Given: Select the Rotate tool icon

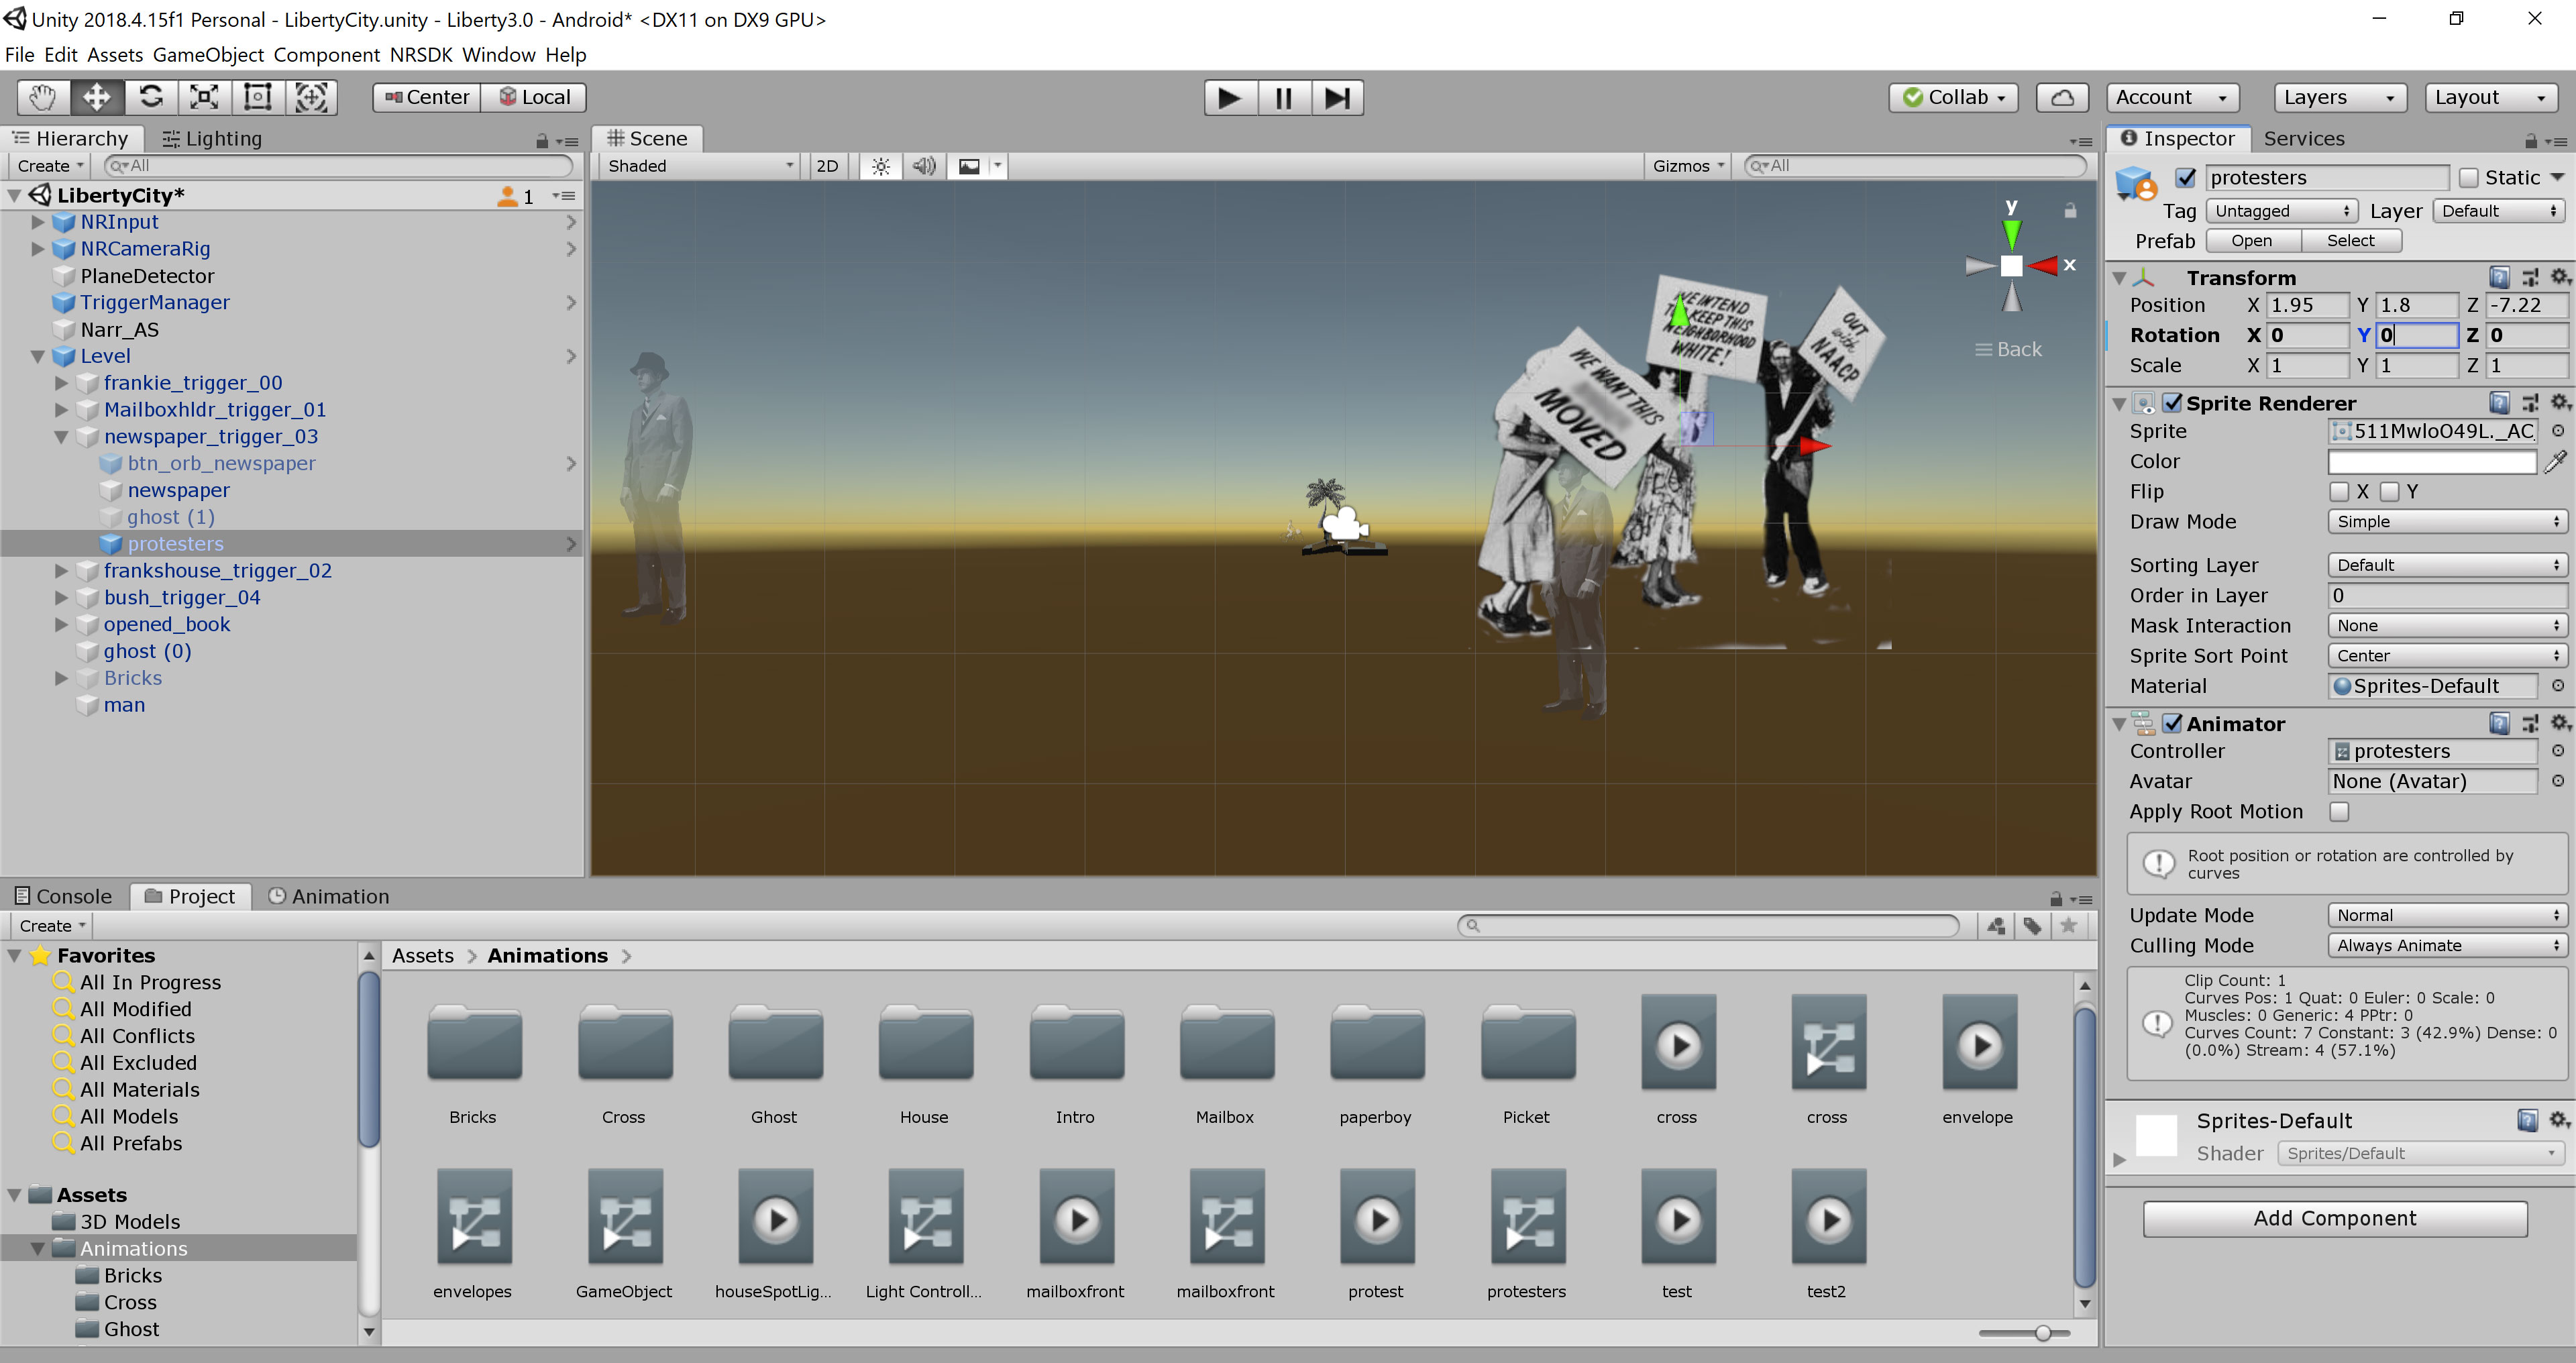Looking at the screenshot, I should pos(151,97).
